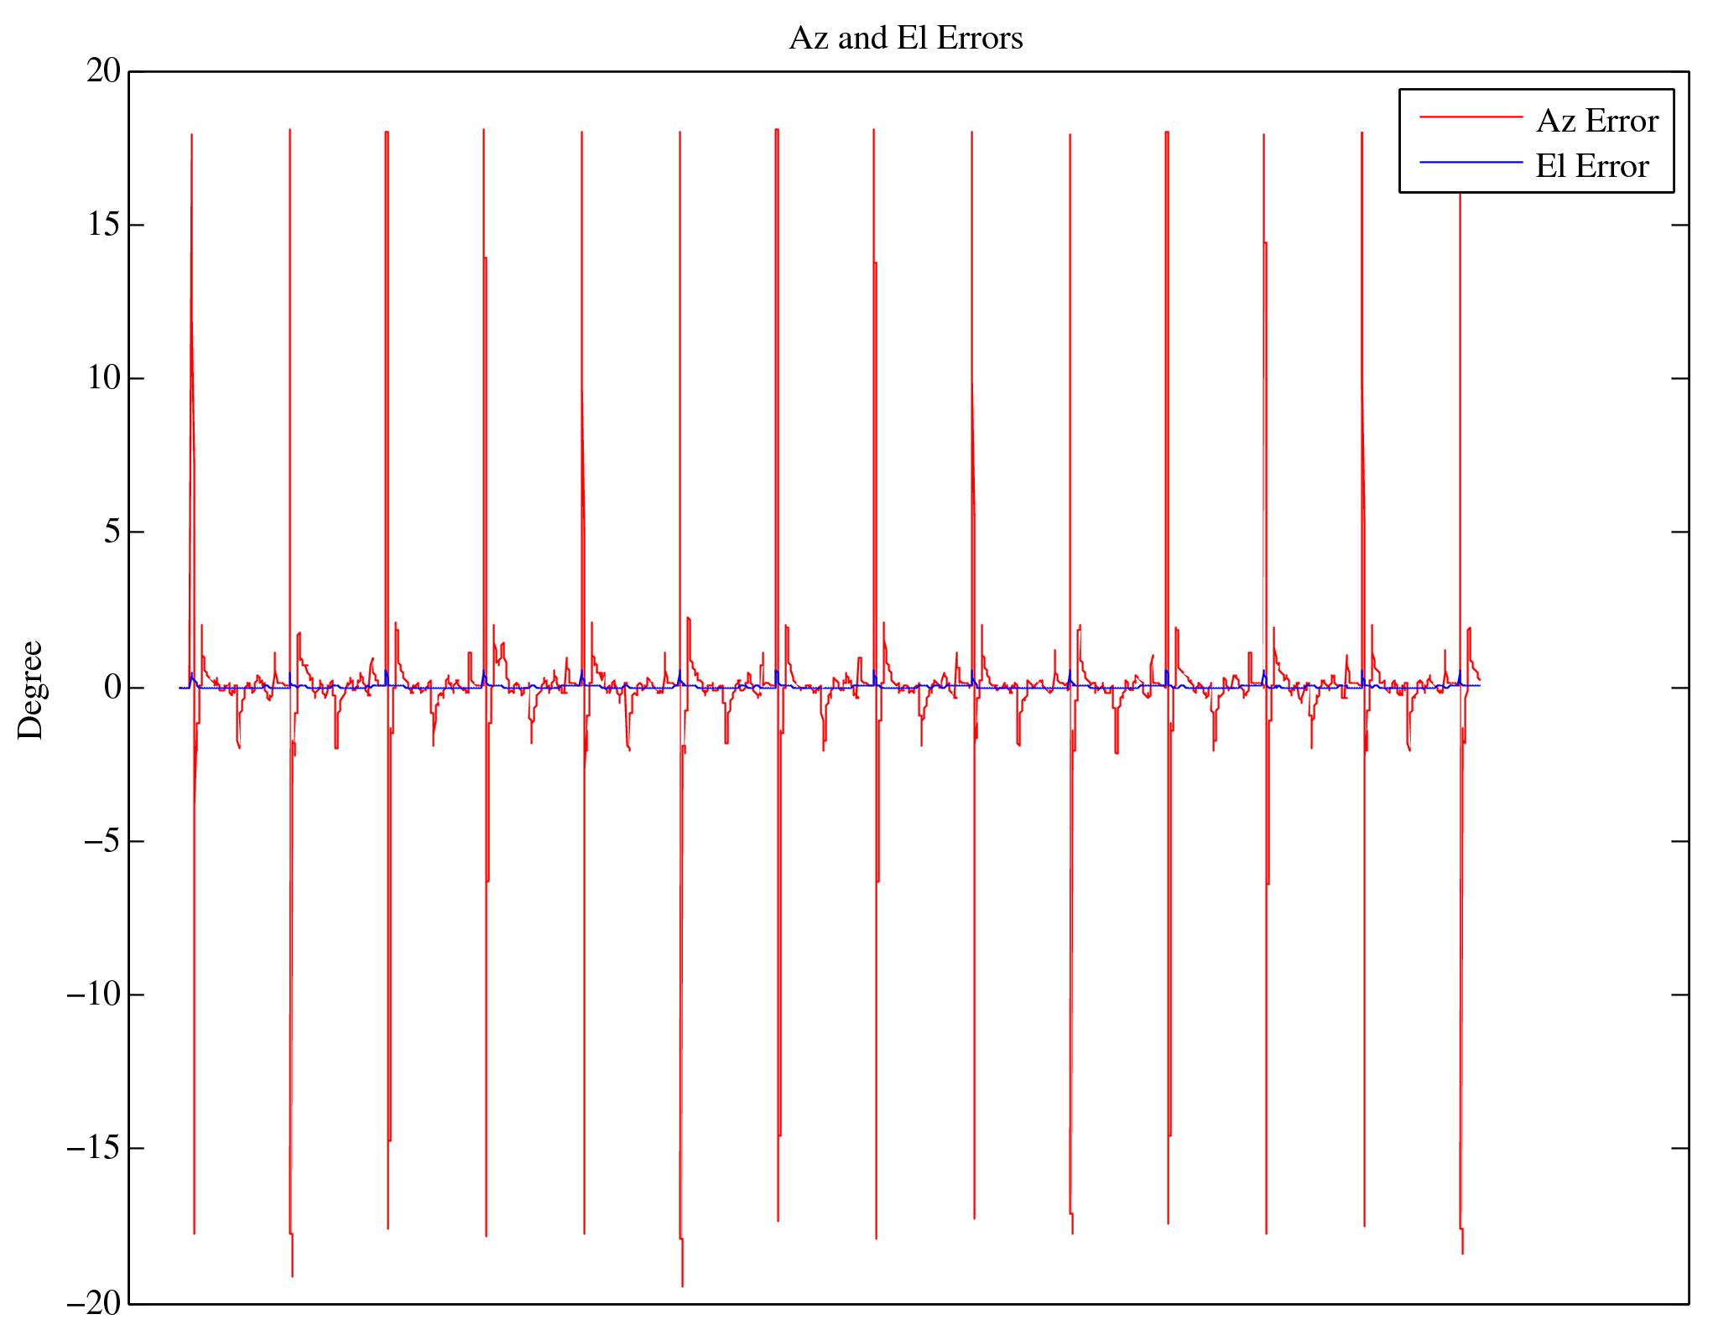This screenshot has width=1713, height=1335.
Task: Click the right-side tick mark at 5
Action: 1679,532
